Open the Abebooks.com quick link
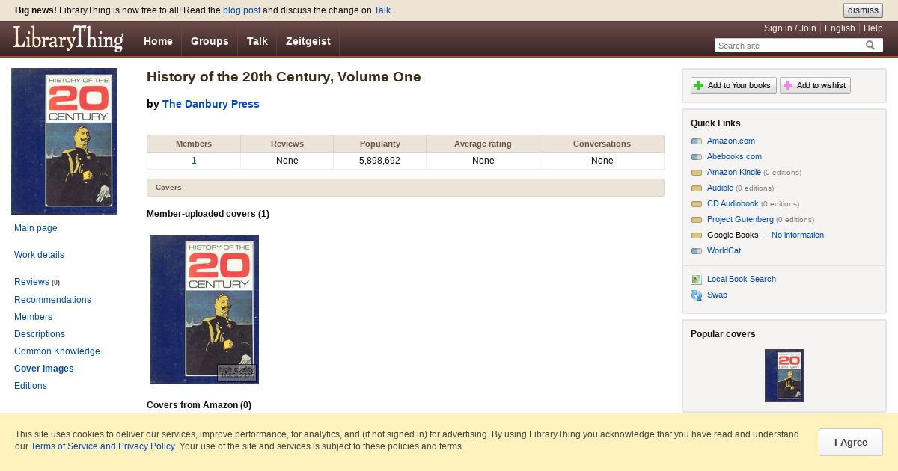The image size is (898, 471). click(x=734, y=156)
